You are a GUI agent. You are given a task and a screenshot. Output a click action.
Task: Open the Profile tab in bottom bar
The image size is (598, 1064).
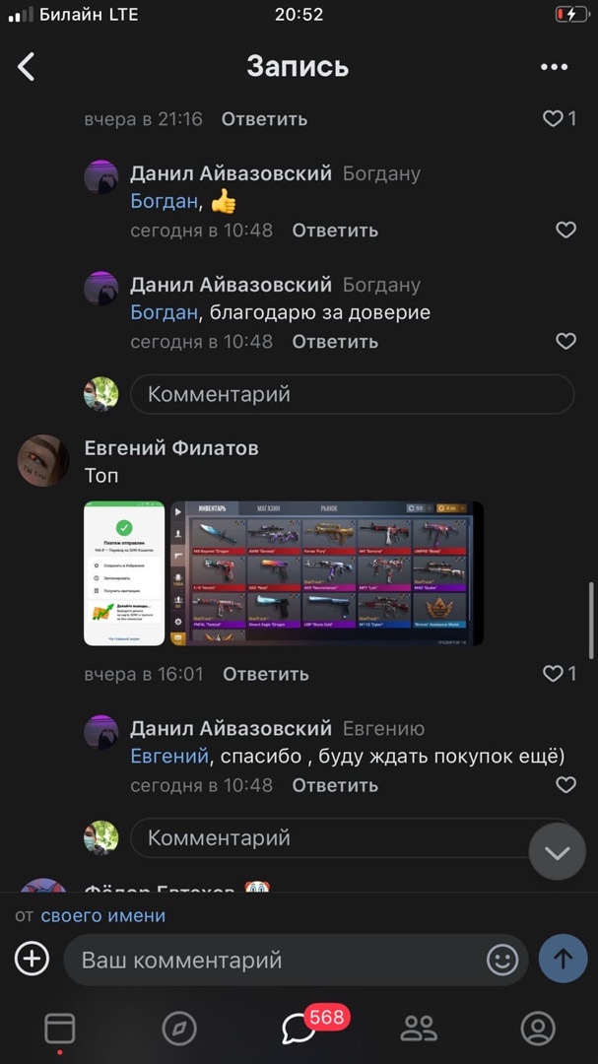pyautogui.click(x=538, y=1029)
